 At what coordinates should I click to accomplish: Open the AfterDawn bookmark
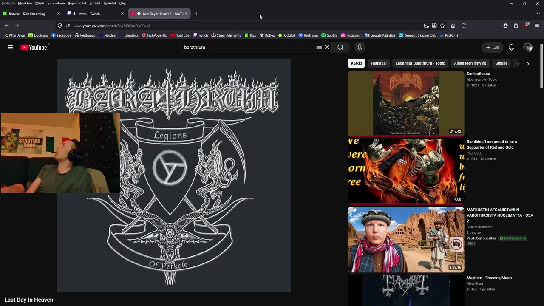coord(14,35)
